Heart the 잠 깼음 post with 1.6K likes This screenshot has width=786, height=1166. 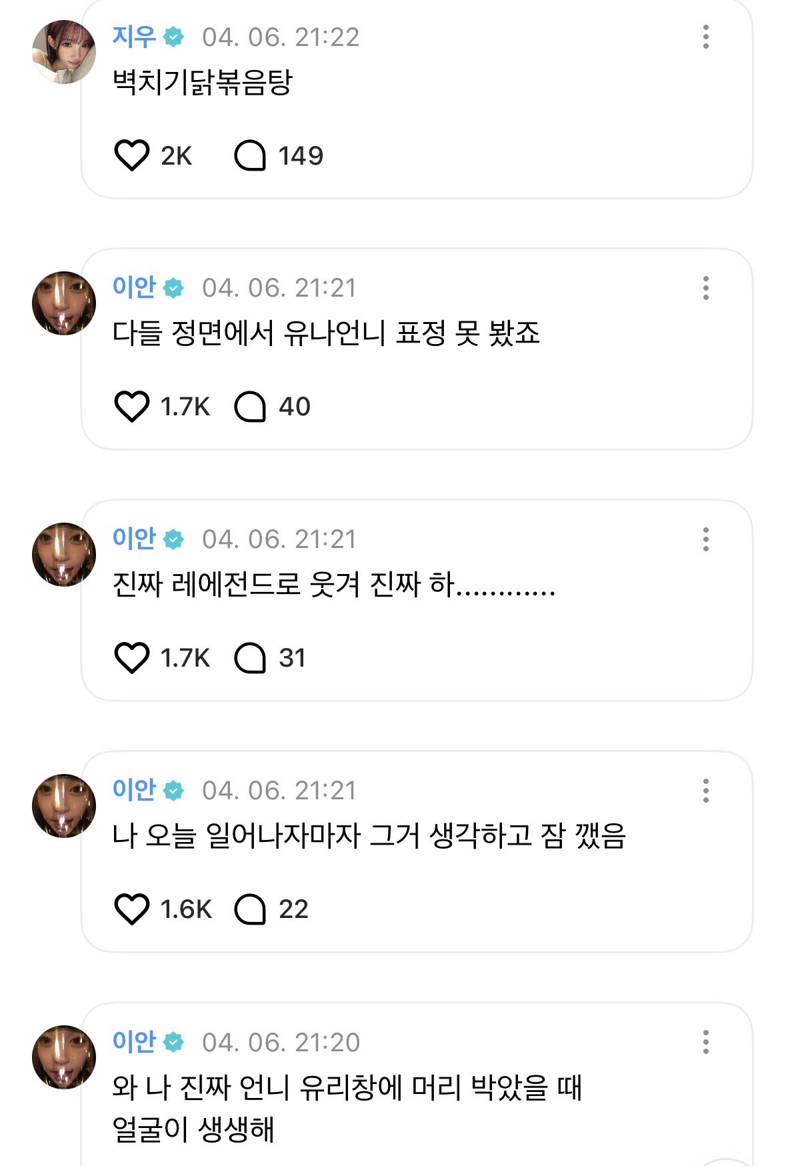pyautogui.click(x=132, y=909)
